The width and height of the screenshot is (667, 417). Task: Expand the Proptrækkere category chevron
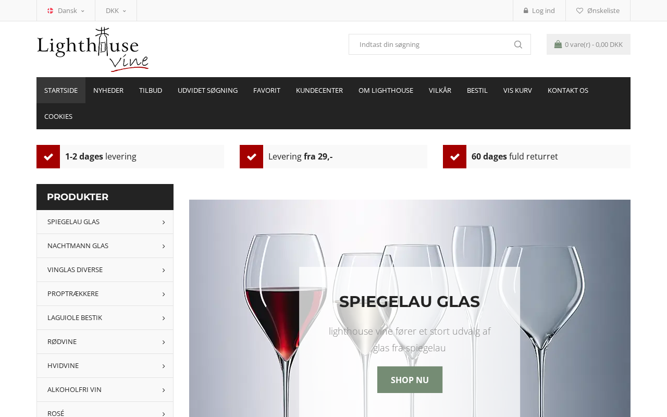pyautogui.click(x=164, y=294)
